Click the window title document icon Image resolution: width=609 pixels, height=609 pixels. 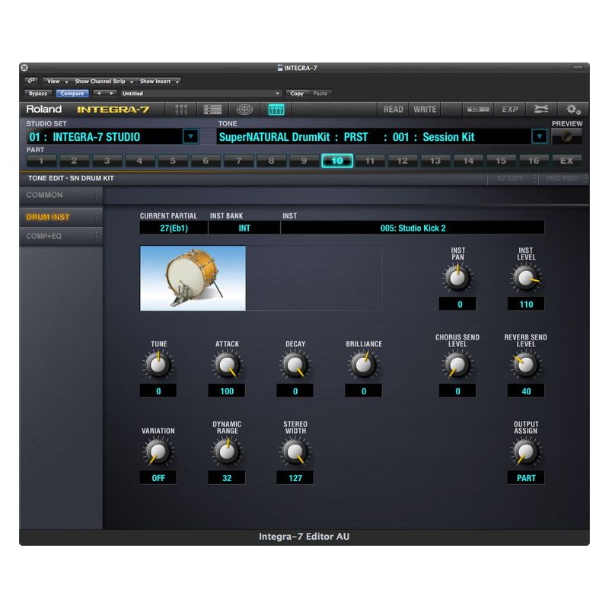click(x=280, y=68)
